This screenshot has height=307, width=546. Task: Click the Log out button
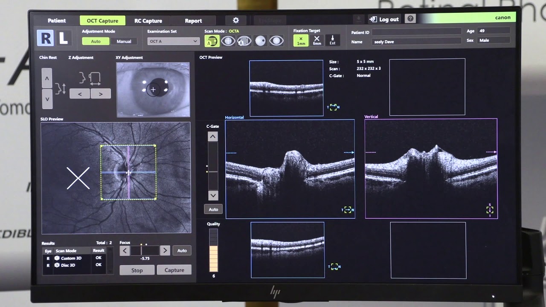click(384, 19)
